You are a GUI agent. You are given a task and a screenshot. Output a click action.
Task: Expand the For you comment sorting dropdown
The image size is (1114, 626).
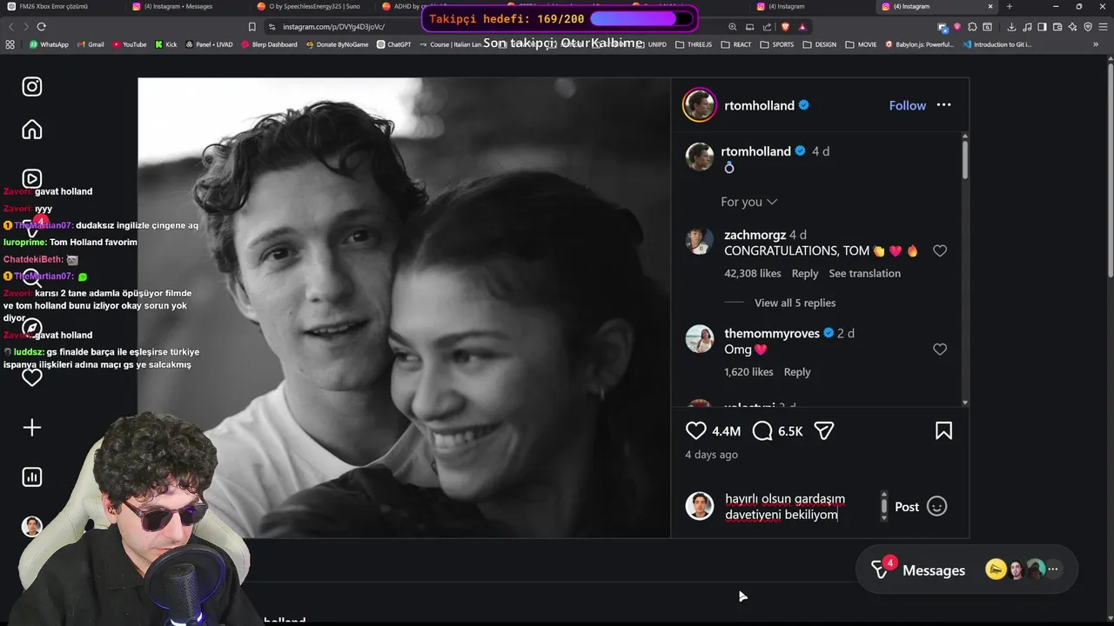point(748,202)
